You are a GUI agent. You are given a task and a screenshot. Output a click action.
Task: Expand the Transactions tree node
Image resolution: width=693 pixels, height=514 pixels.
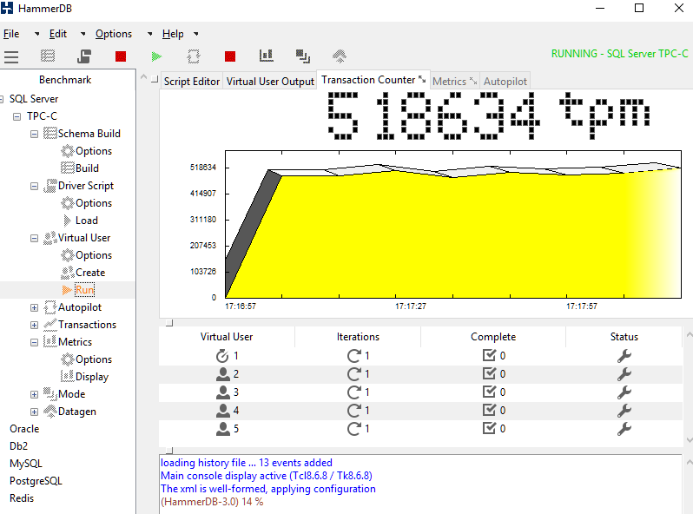coord(34,325)
